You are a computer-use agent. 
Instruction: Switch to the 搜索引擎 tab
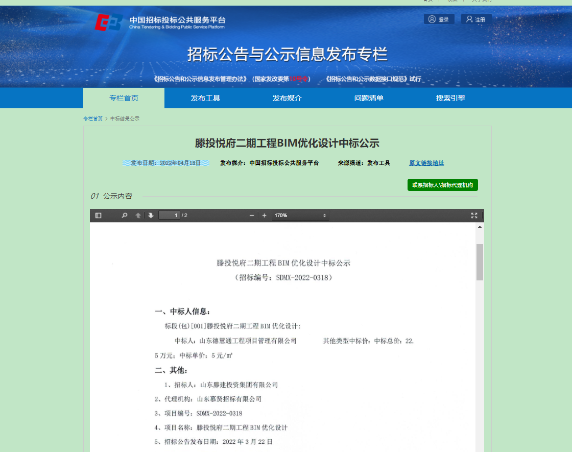pyautogui.click(x=450, y=98)
